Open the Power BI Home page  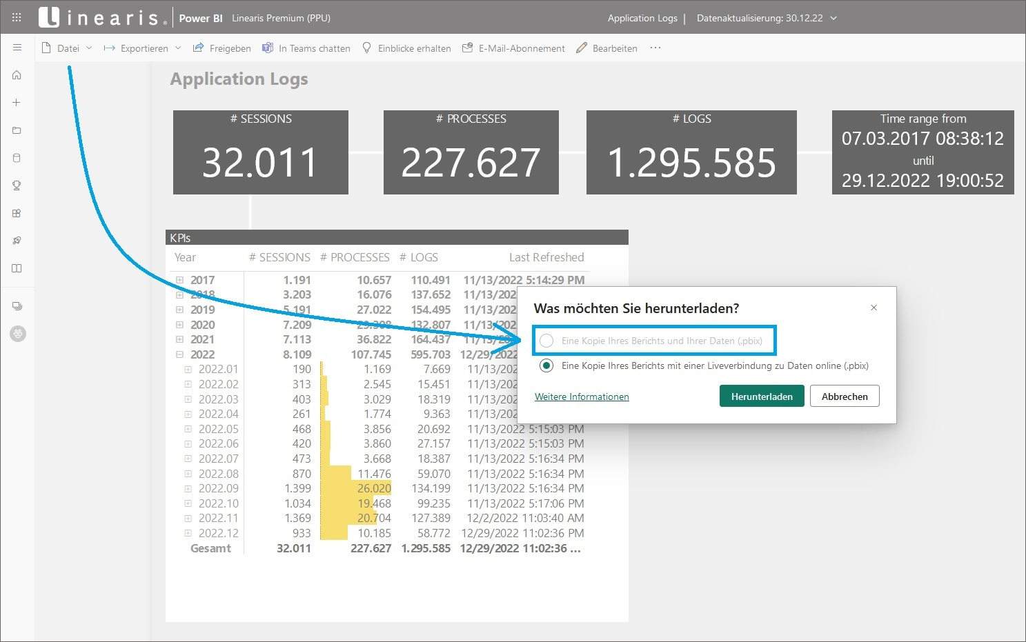[x=17, y=74]
